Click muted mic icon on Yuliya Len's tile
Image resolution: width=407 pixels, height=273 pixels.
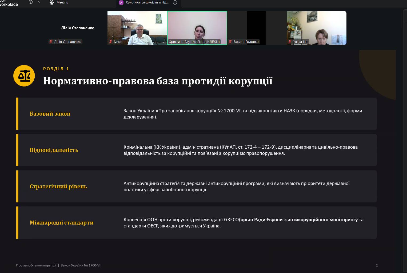[290, 42]
